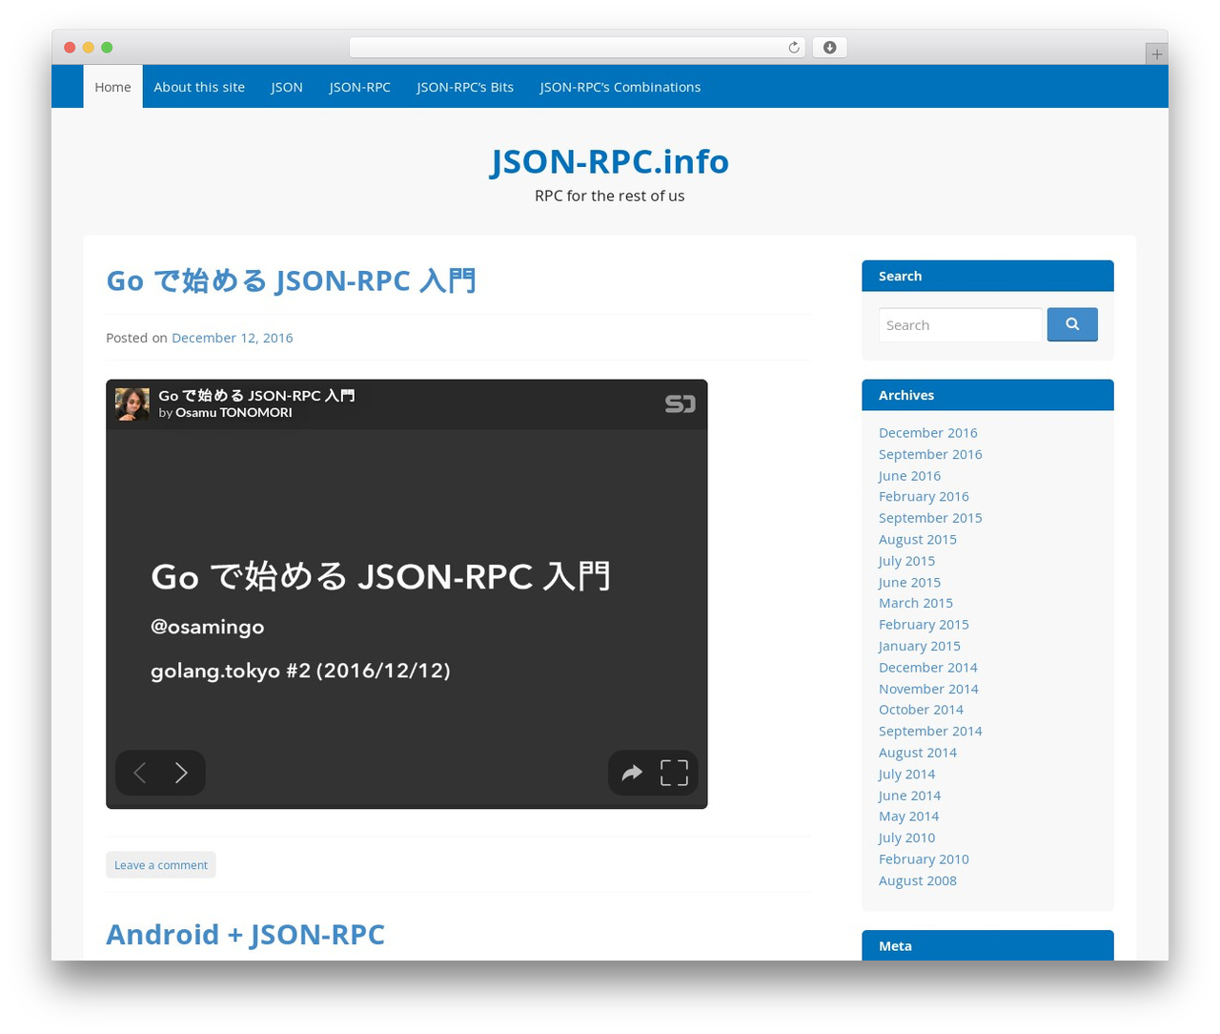Click the Speaker Deck logo icon
The width and height of the screenshot is (1220, 1034).
[681, 404]
